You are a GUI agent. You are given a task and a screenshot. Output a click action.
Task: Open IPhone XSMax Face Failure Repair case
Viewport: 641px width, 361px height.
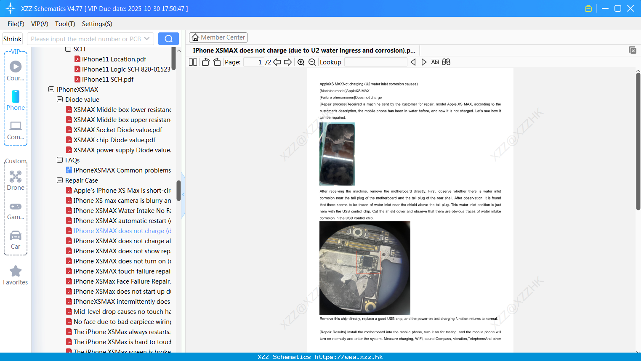[x=118, y=281]
